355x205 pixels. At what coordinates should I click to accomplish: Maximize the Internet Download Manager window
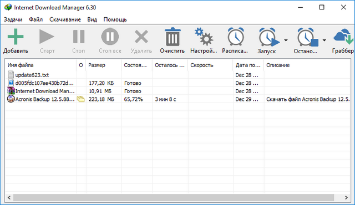point(322,7)
